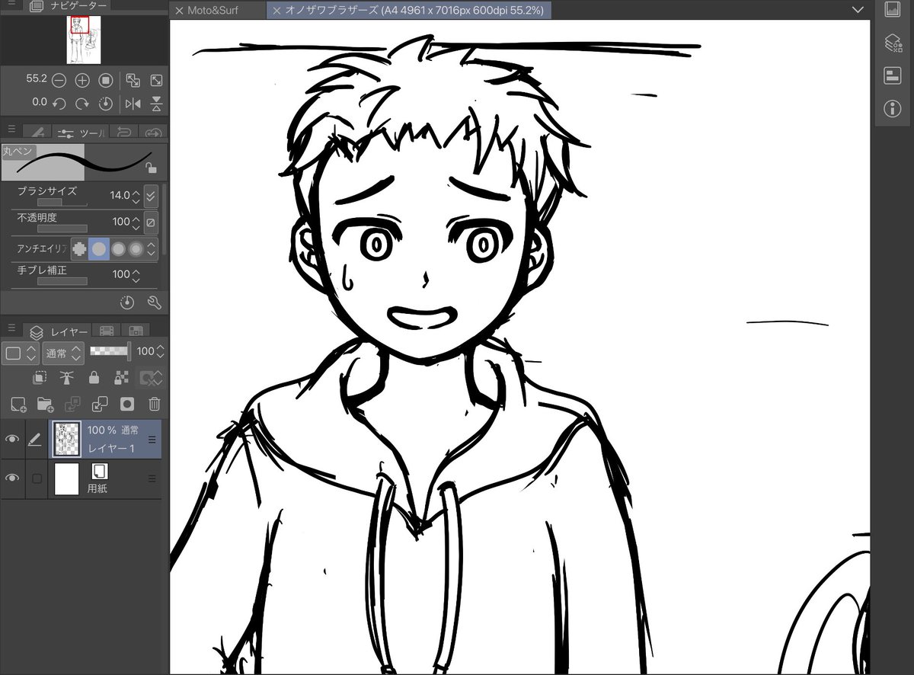Viewport: 914px width, 675px height.
Task: Select the strong anti-aliasing option
Action: [x=136, y=248]
